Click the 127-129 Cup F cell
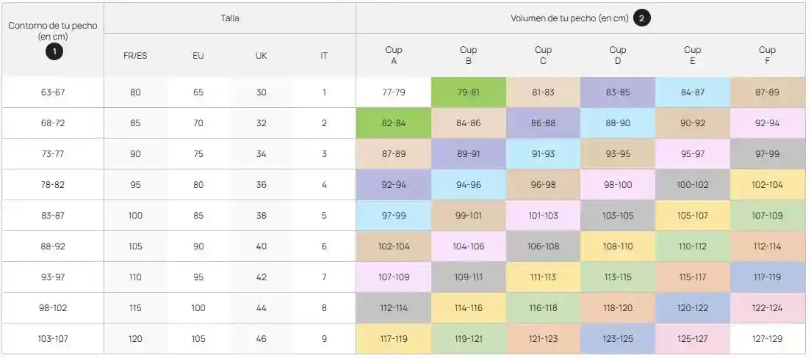This screenshot has height=358, width=811. pos(767,339)
